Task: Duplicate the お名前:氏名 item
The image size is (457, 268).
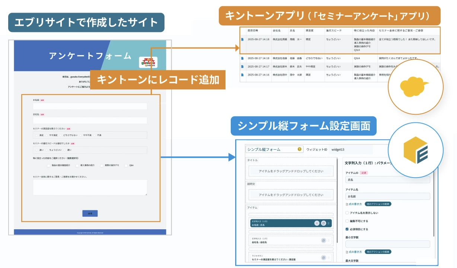Action: 323,223
